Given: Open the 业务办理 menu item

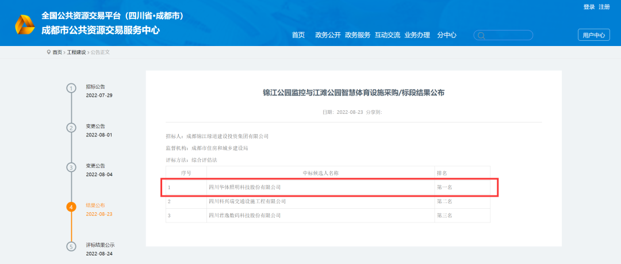Looking at the screenshot, I should 417,35.
